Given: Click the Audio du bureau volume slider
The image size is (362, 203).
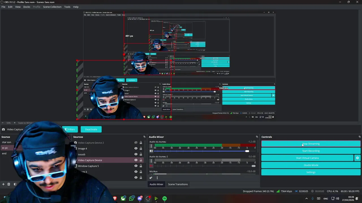Looking at the screenshot, I should [x=205, y=151].
